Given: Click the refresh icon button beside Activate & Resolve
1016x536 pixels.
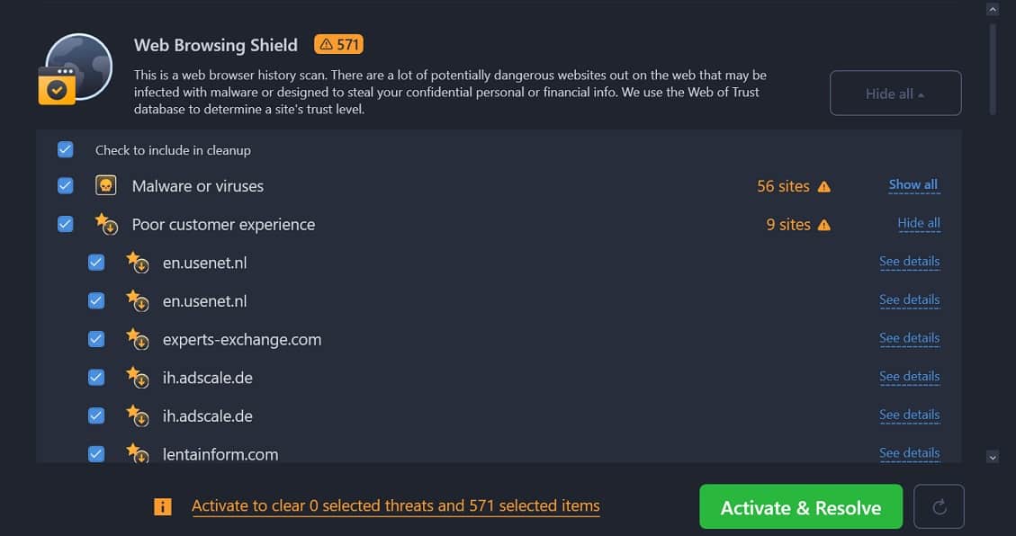Looking at the screenshot, I should (x=939, y=507).
